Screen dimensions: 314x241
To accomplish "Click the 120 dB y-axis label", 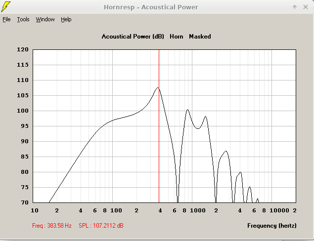I will click(23, 49).
